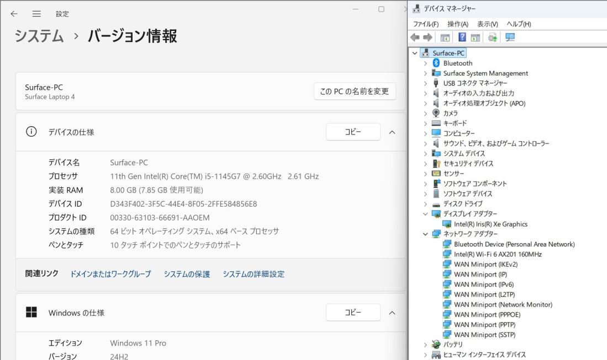The image size is (607, 360).
Task: Expand the Surface System Management node
Action: click(425, 73)
